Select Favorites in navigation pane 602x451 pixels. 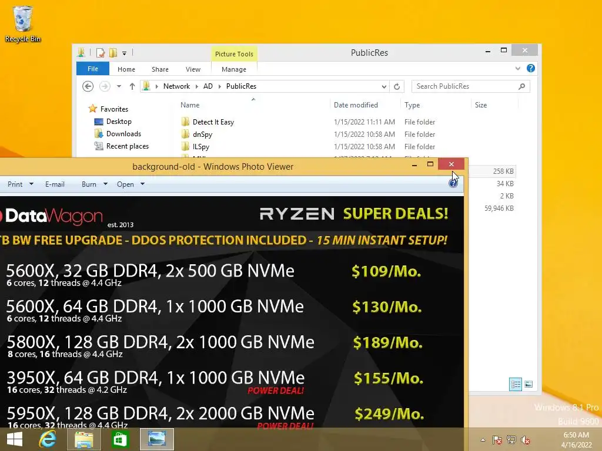pos(114,109)
